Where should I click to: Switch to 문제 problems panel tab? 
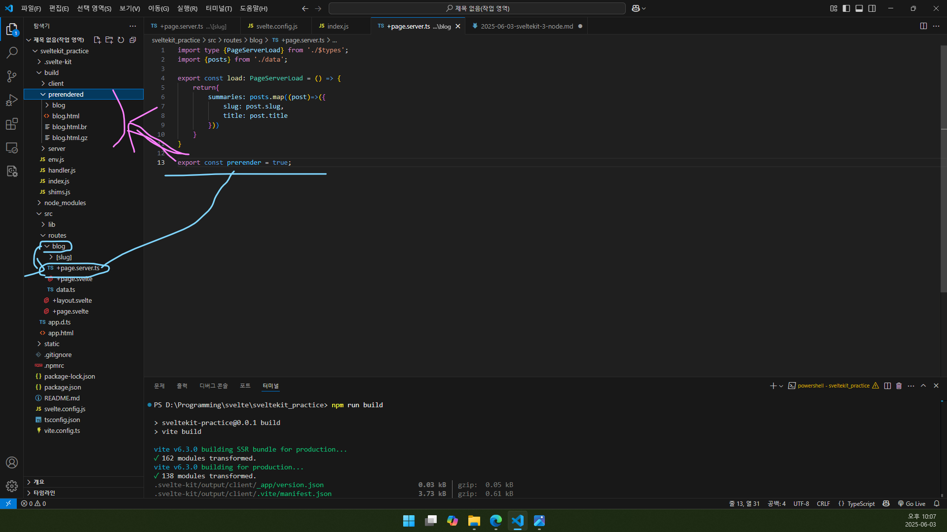tap(159, 386)
